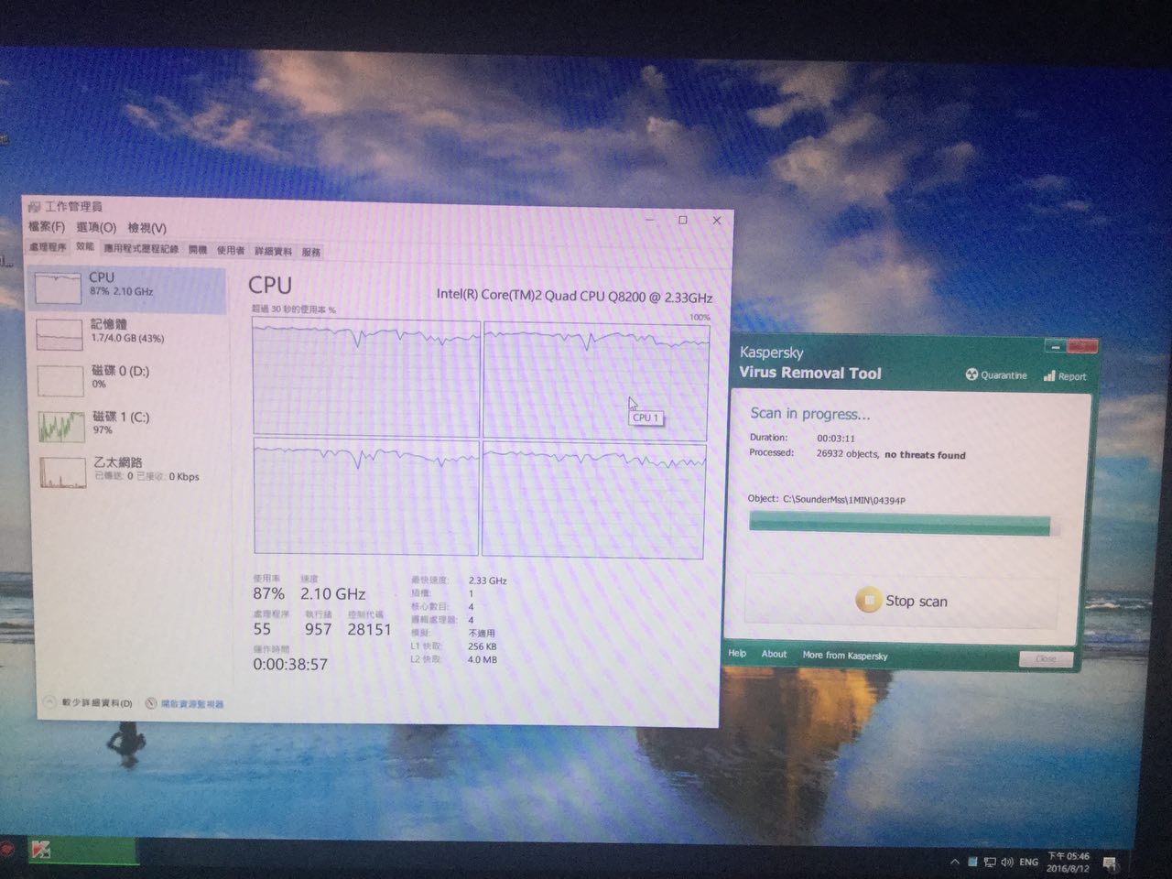Click the 28151 handles value
The height and width of the screenshot is (879, 1172).
coord(369,629)
